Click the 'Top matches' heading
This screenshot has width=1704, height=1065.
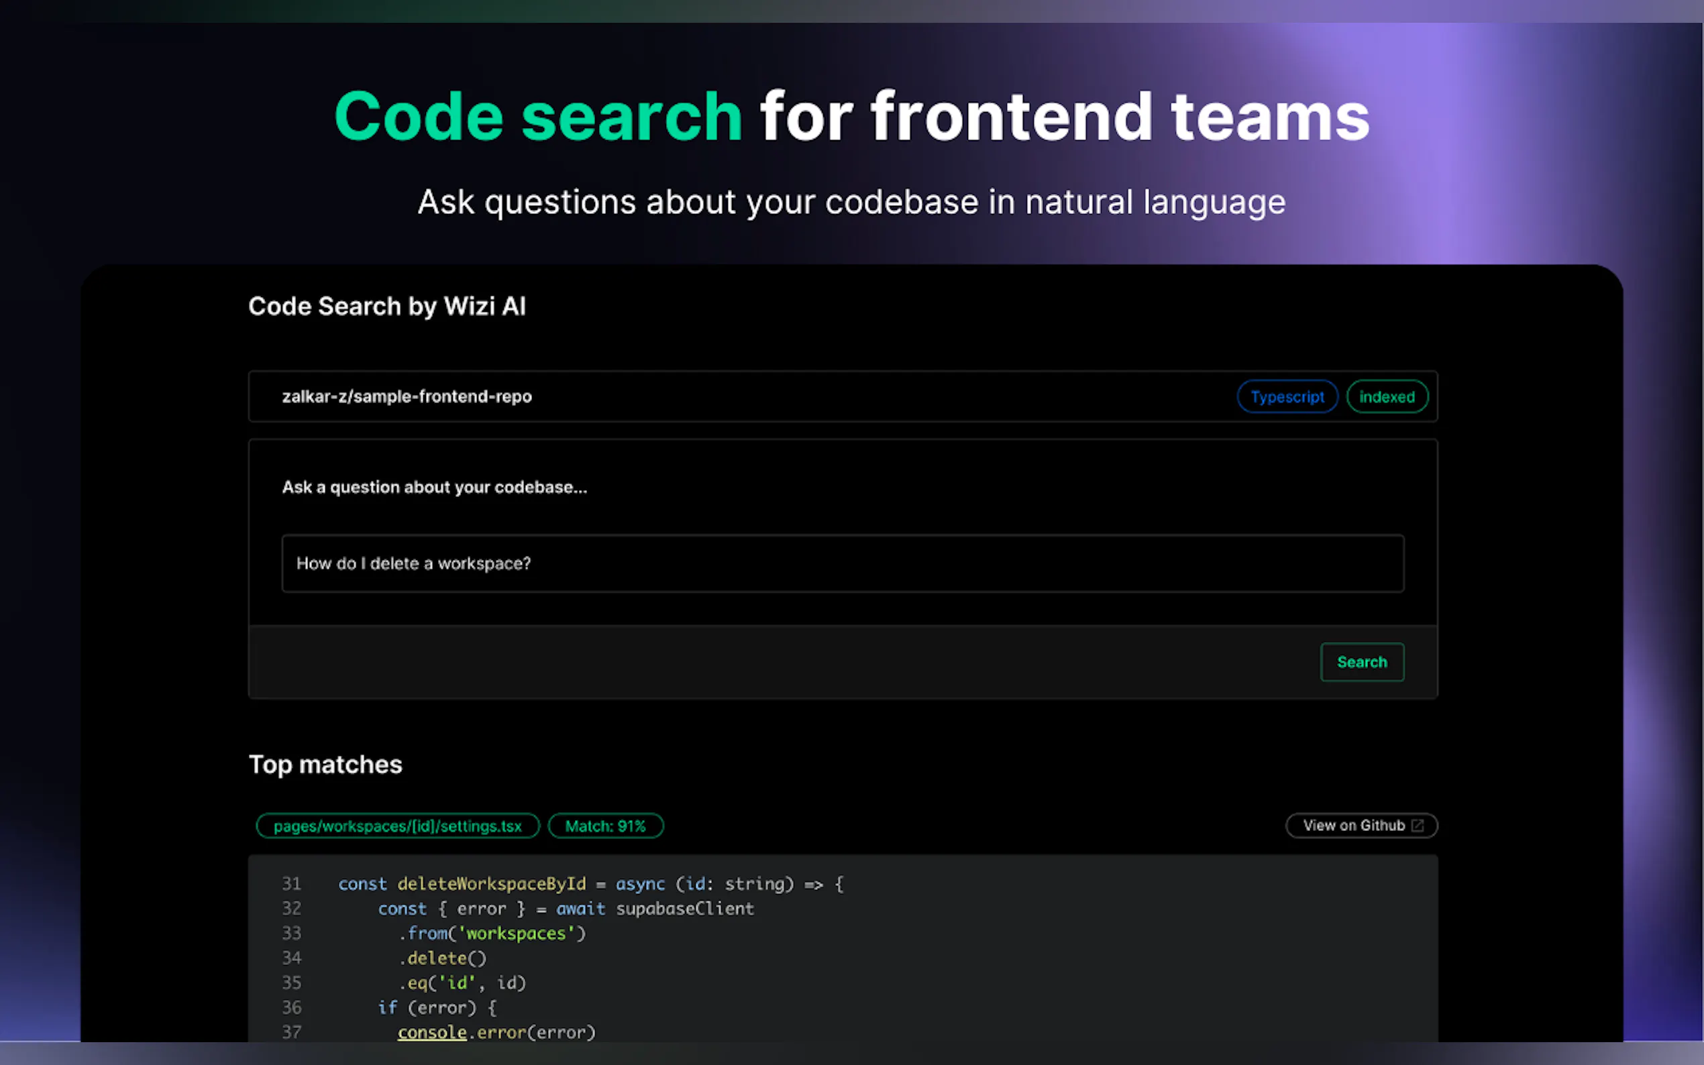point(325,765)
